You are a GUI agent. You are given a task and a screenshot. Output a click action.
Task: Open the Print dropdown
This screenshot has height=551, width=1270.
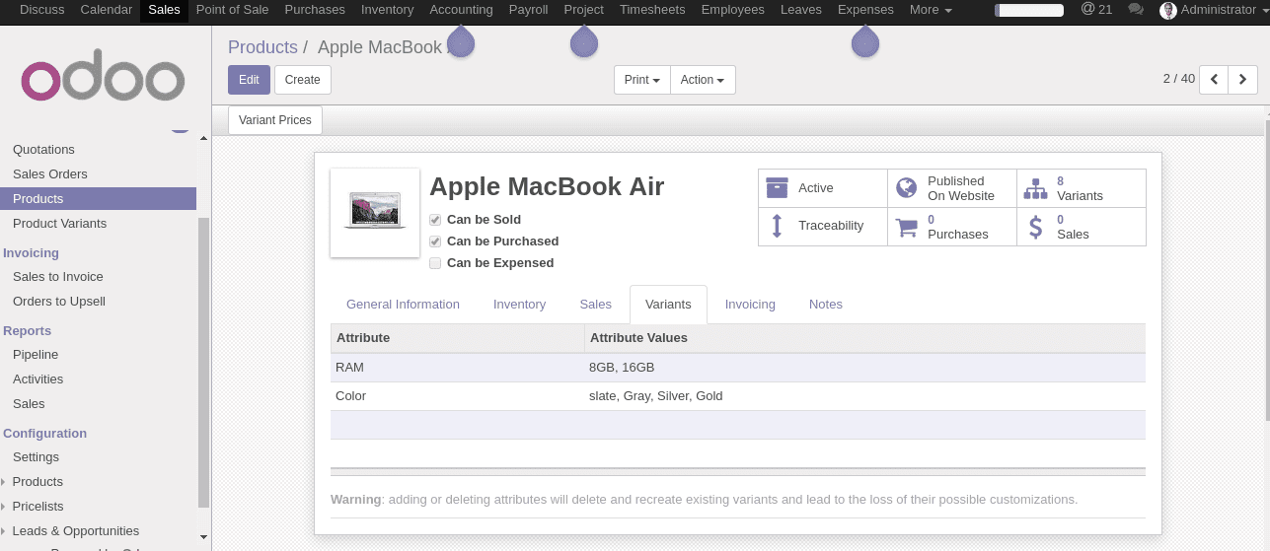[x=642, y=80]
